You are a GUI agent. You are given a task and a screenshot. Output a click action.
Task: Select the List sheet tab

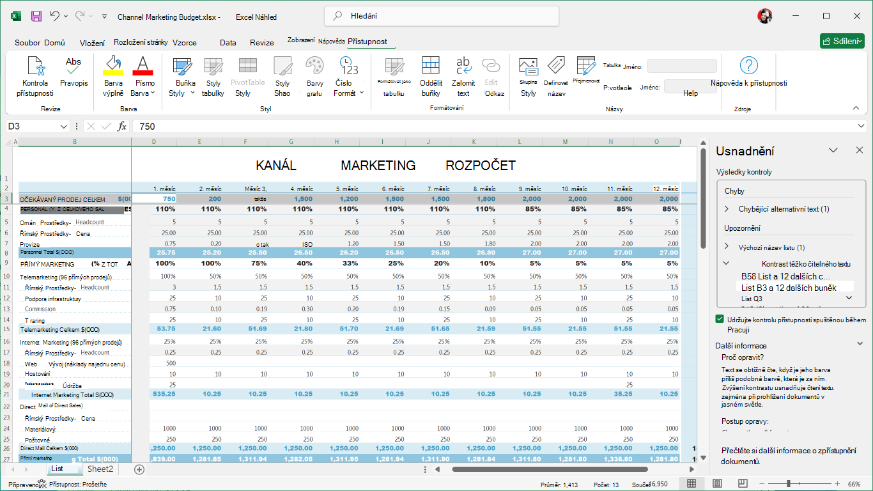[65, 469]
